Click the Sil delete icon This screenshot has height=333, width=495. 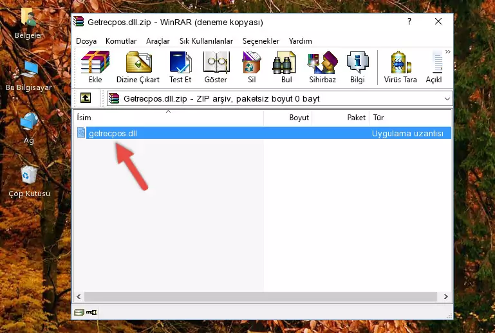coord(252,67)
